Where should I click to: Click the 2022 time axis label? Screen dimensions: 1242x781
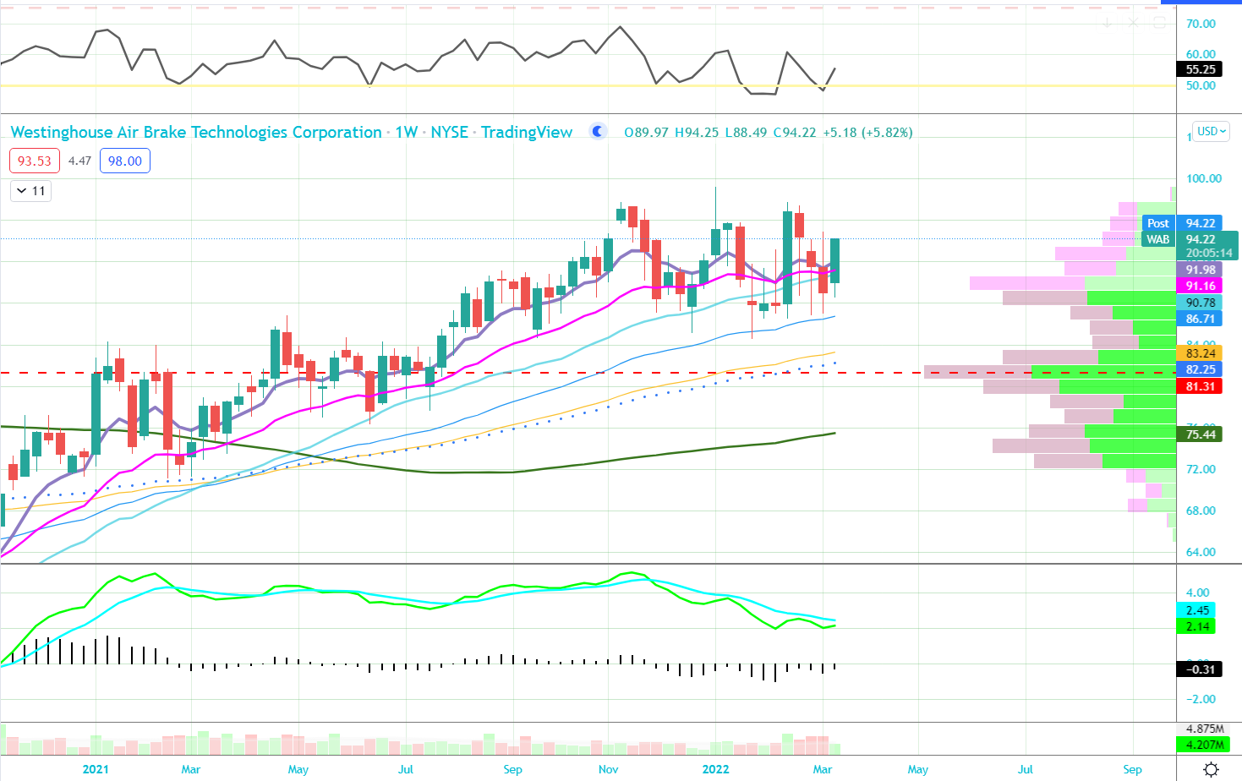click(715, 769)
